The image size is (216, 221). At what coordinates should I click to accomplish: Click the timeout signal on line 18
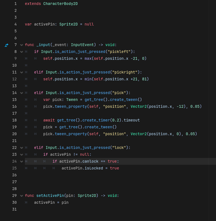pos(132,120)
